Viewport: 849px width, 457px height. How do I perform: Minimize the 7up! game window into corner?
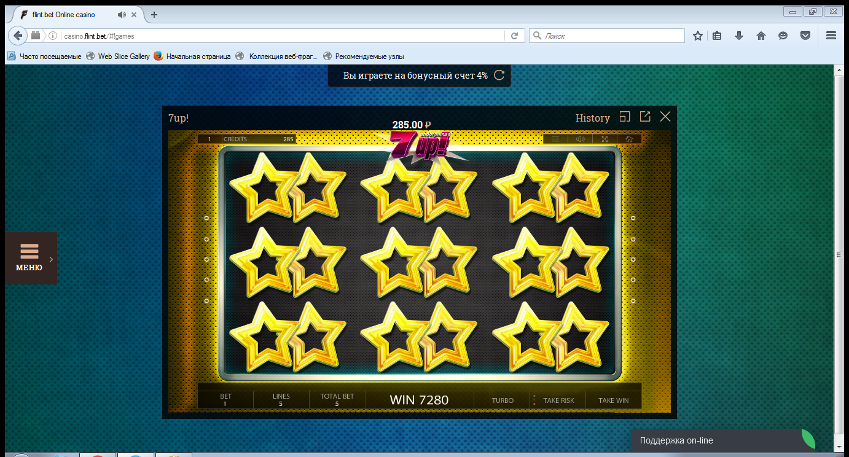[x=625, y=117]
